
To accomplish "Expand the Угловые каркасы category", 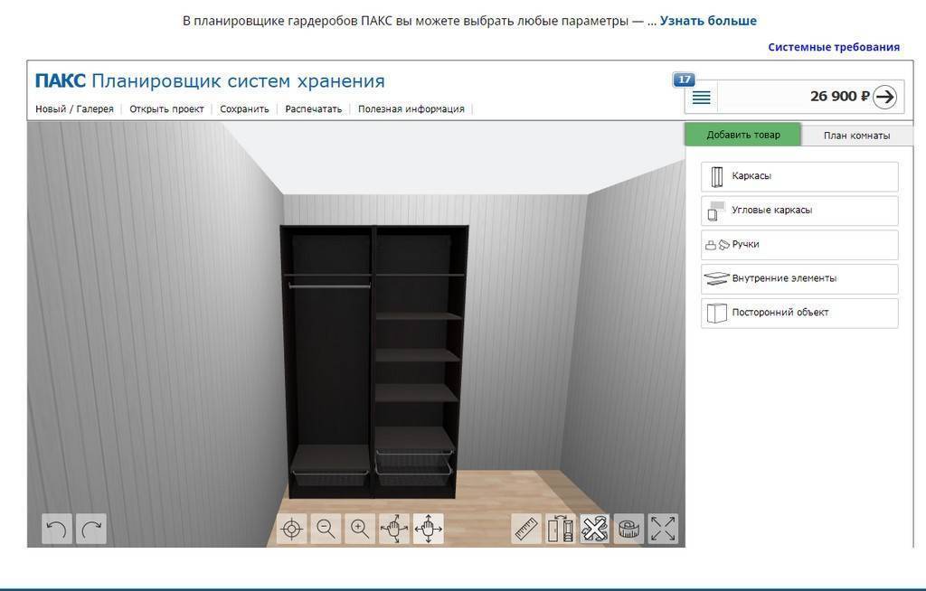I will point(799,211).
